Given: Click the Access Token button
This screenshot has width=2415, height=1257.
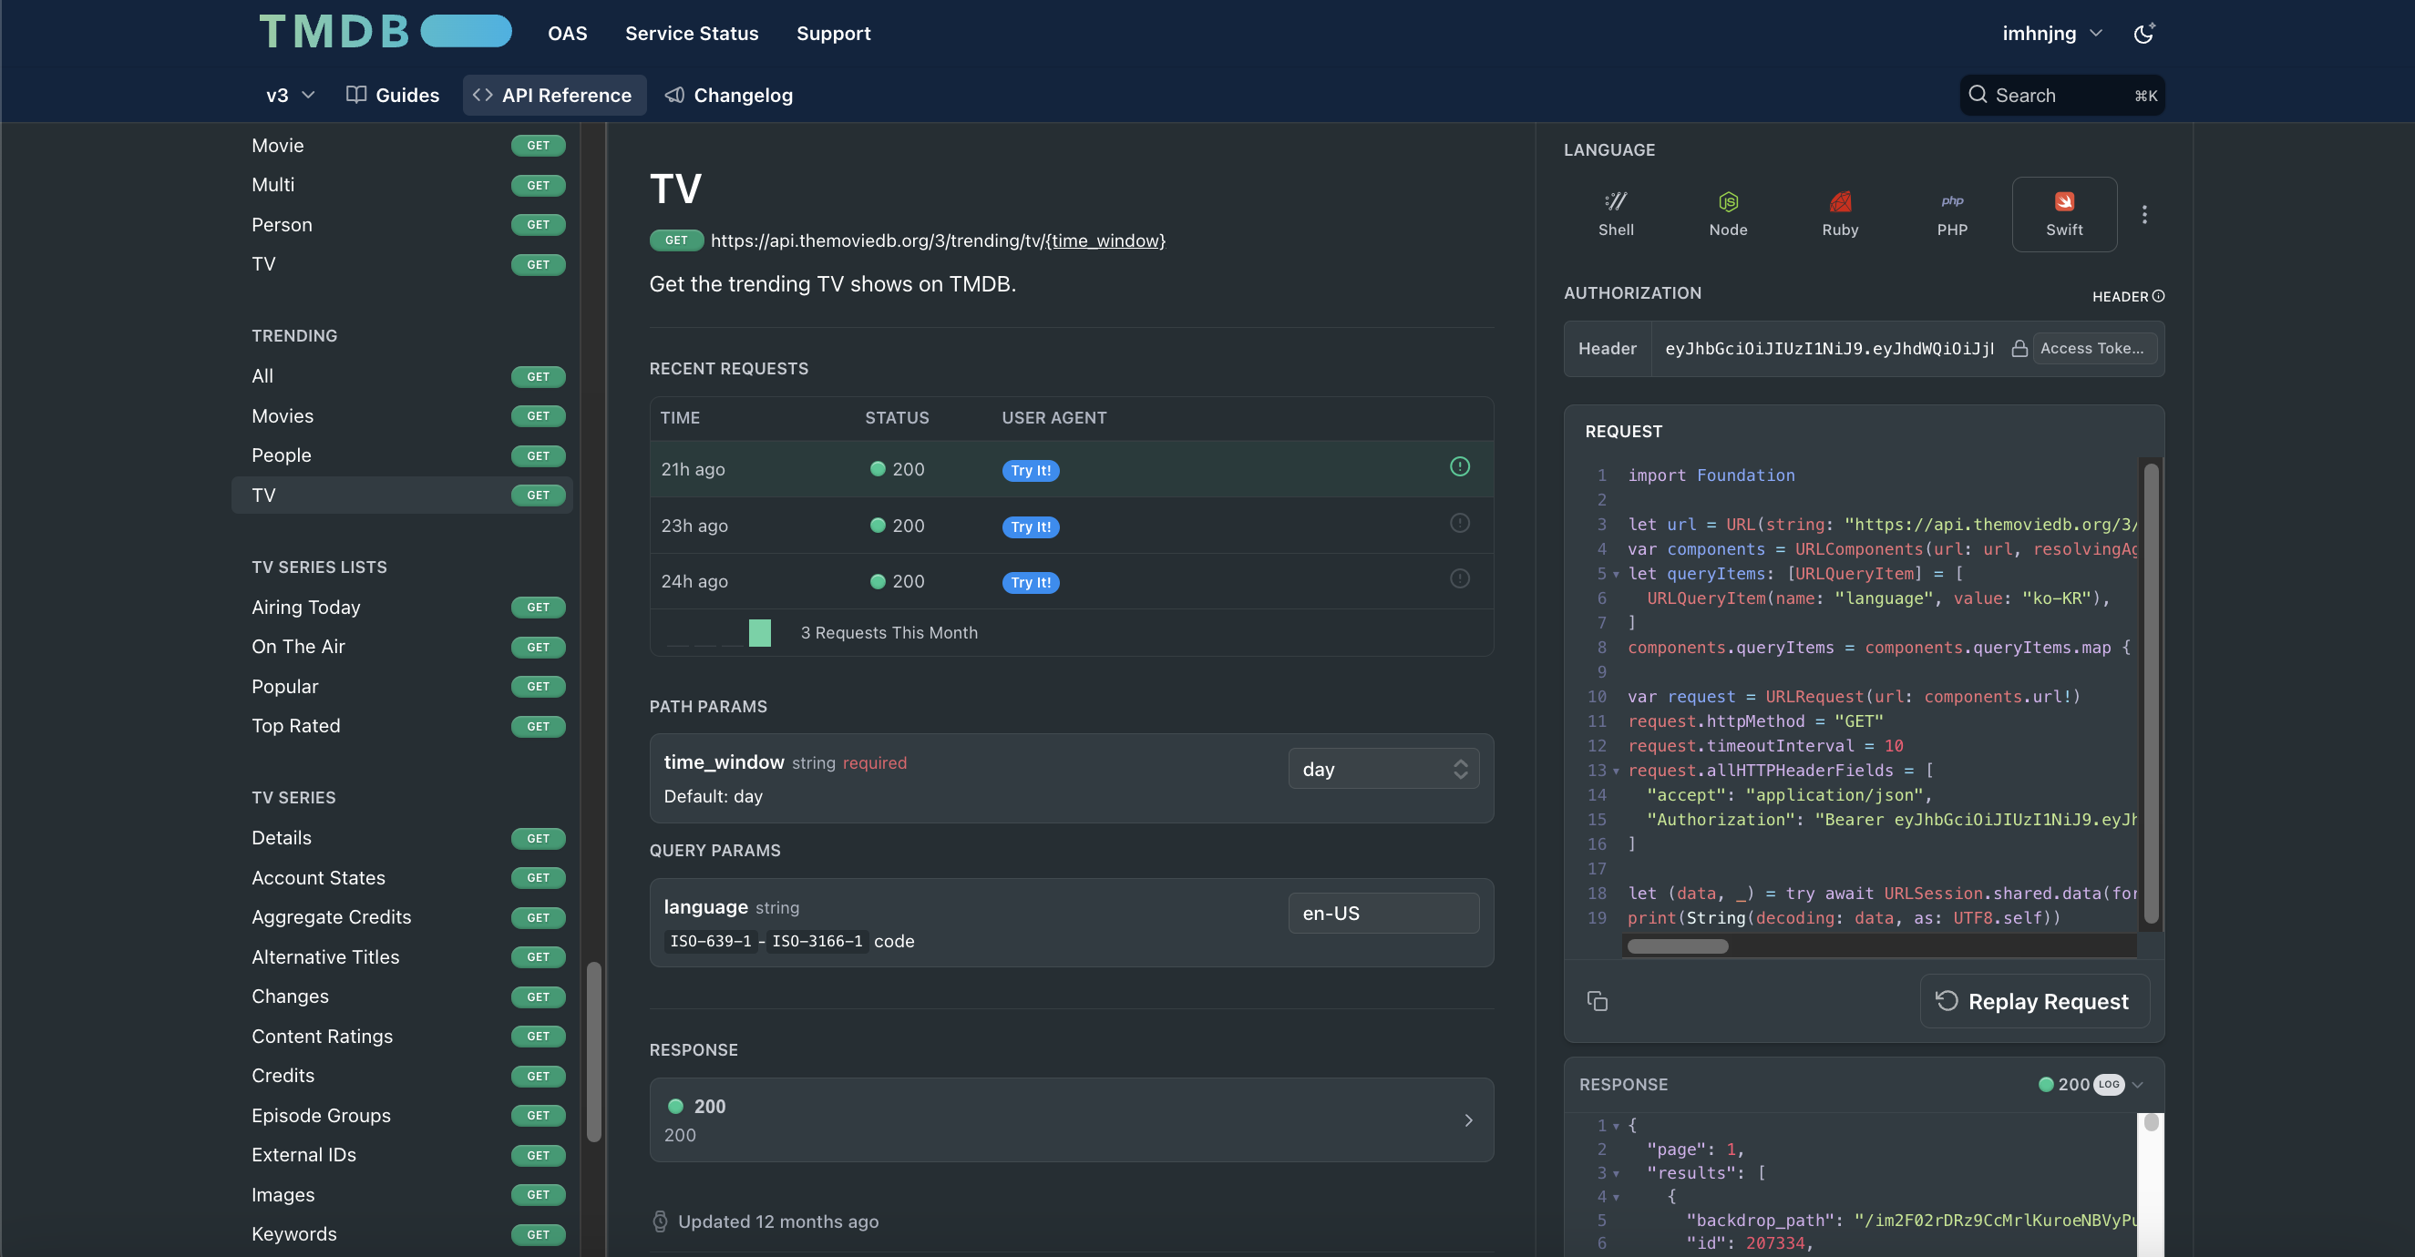Looking at the screenshot, I should click(x=2093, y=349).
